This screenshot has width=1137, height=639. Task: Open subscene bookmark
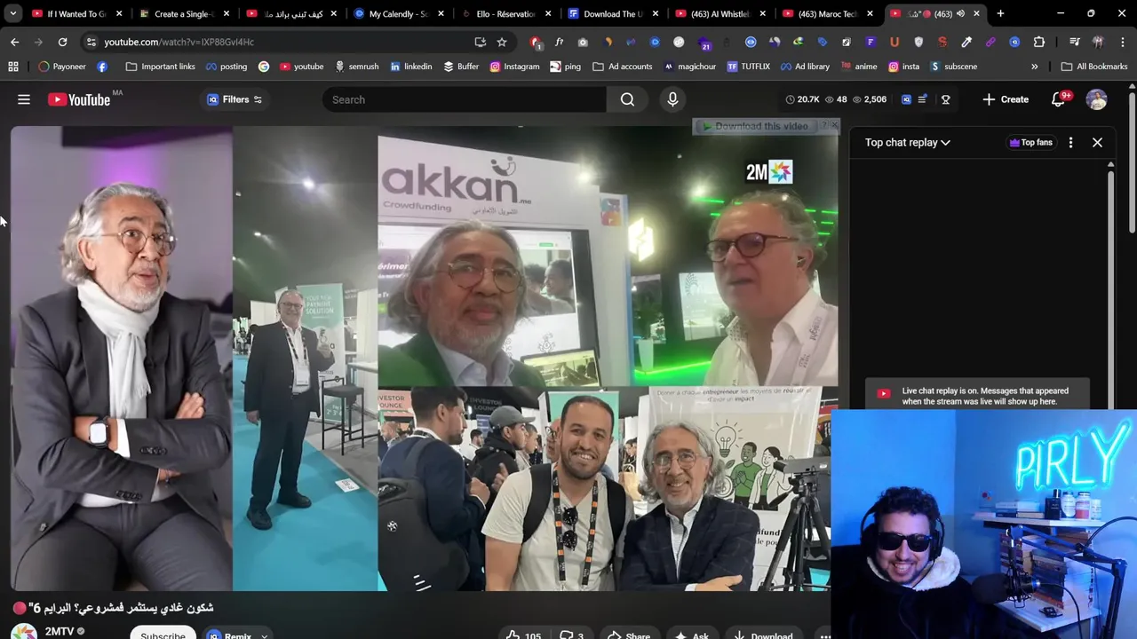point(953,67)
